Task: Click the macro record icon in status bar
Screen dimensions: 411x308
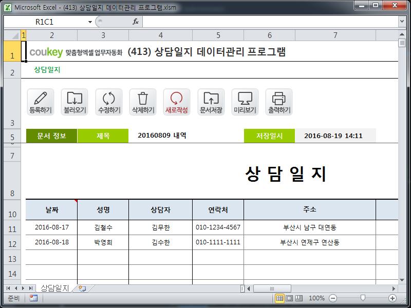Action: coord(33,298)
